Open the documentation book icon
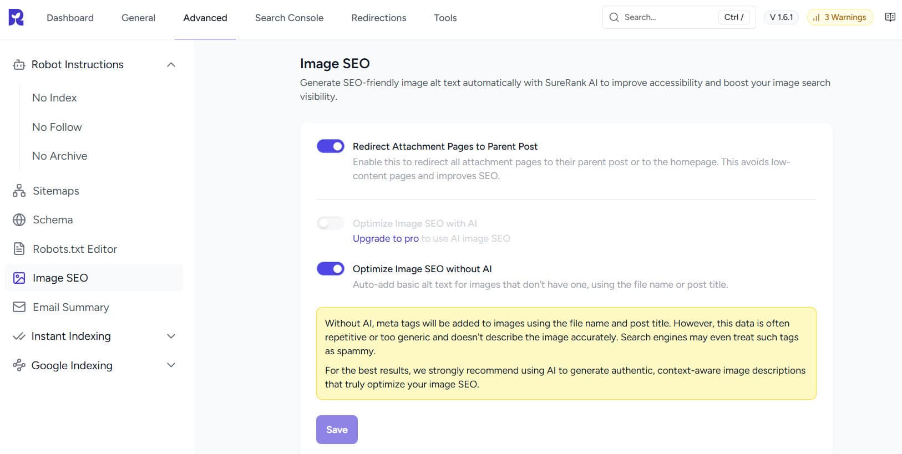 click(890, 17)
